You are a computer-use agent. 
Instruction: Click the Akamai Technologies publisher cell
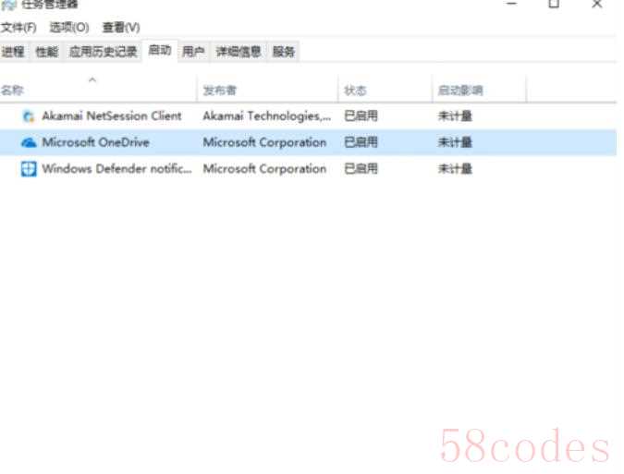pyautogui.click(x=266, y=116)
